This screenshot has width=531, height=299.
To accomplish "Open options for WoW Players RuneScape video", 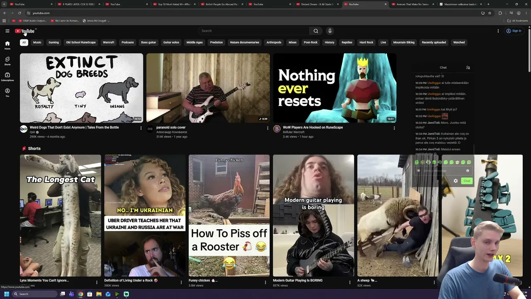I will coord(394,128).
